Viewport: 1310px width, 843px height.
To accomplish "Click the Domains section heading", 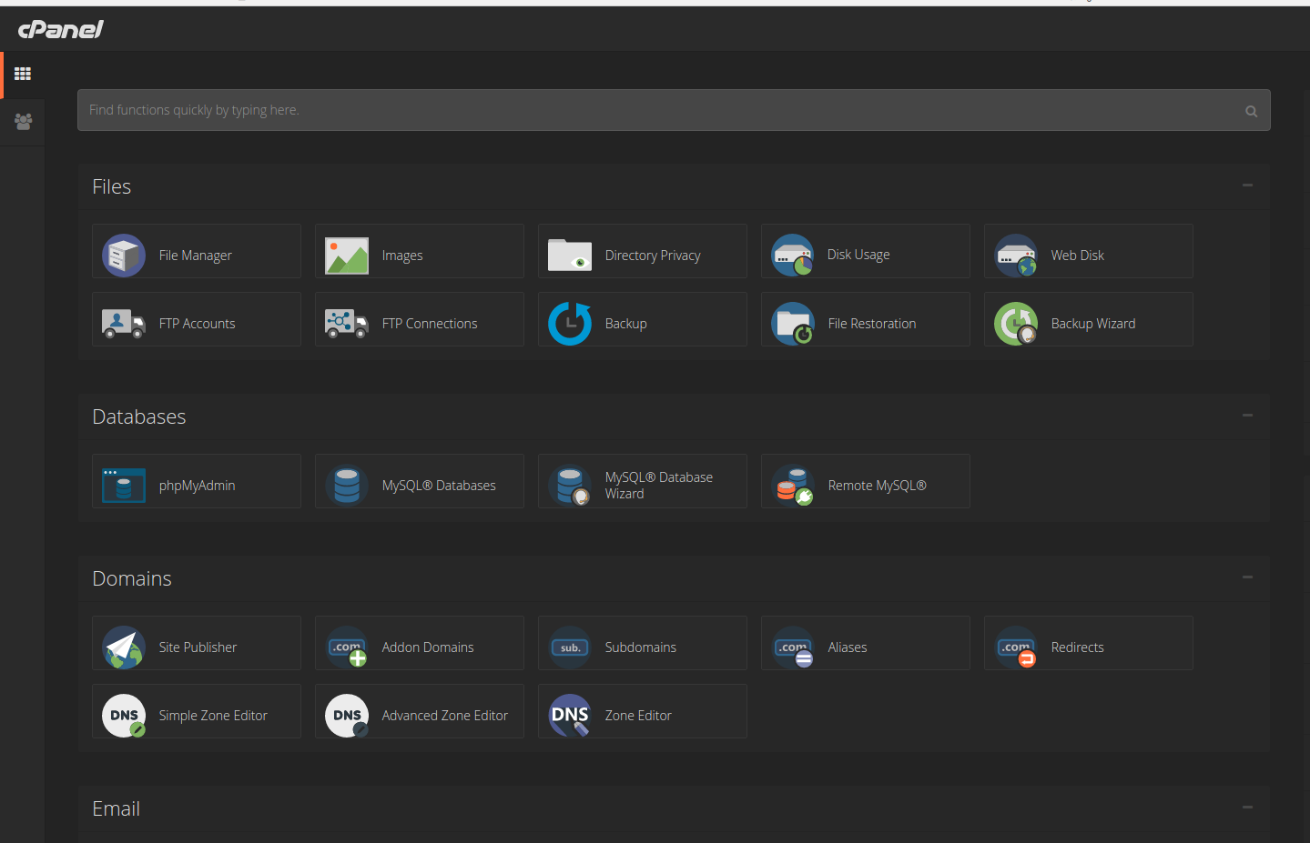I will point(132,578).
